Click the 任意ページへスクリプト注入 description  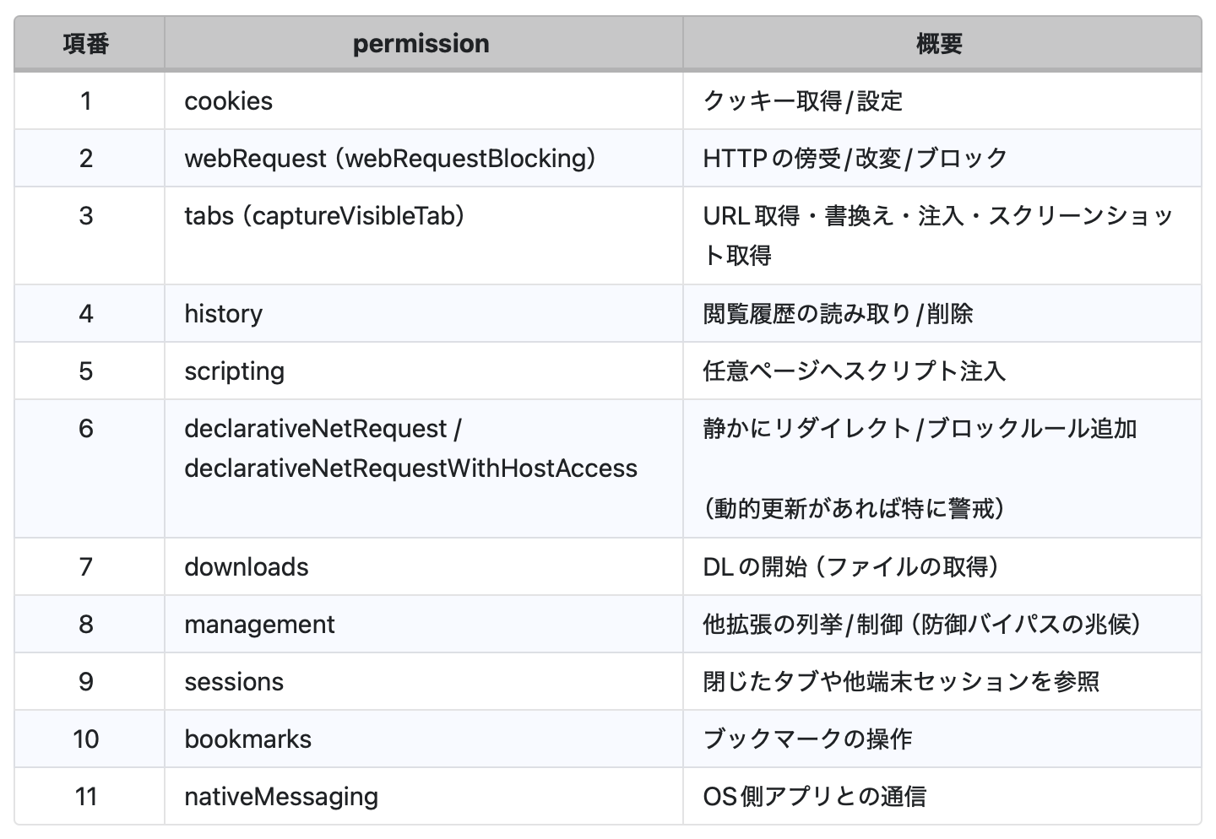coord(854,371)
